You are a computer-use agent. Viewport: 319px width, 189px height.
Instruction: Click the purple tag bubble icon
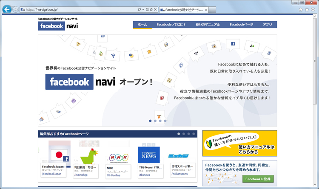[74, 101]
